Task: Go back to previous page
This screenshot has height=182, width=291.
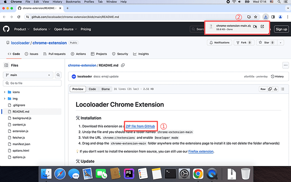Action: tap(4, 17)
